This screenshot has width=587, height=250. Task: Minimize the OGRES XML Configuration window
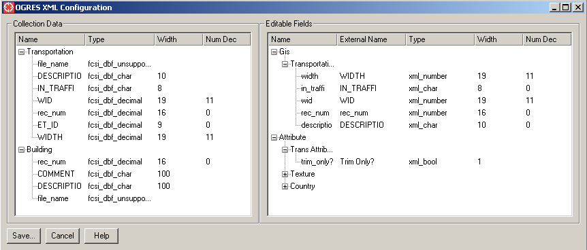click(x=555, y=7)
